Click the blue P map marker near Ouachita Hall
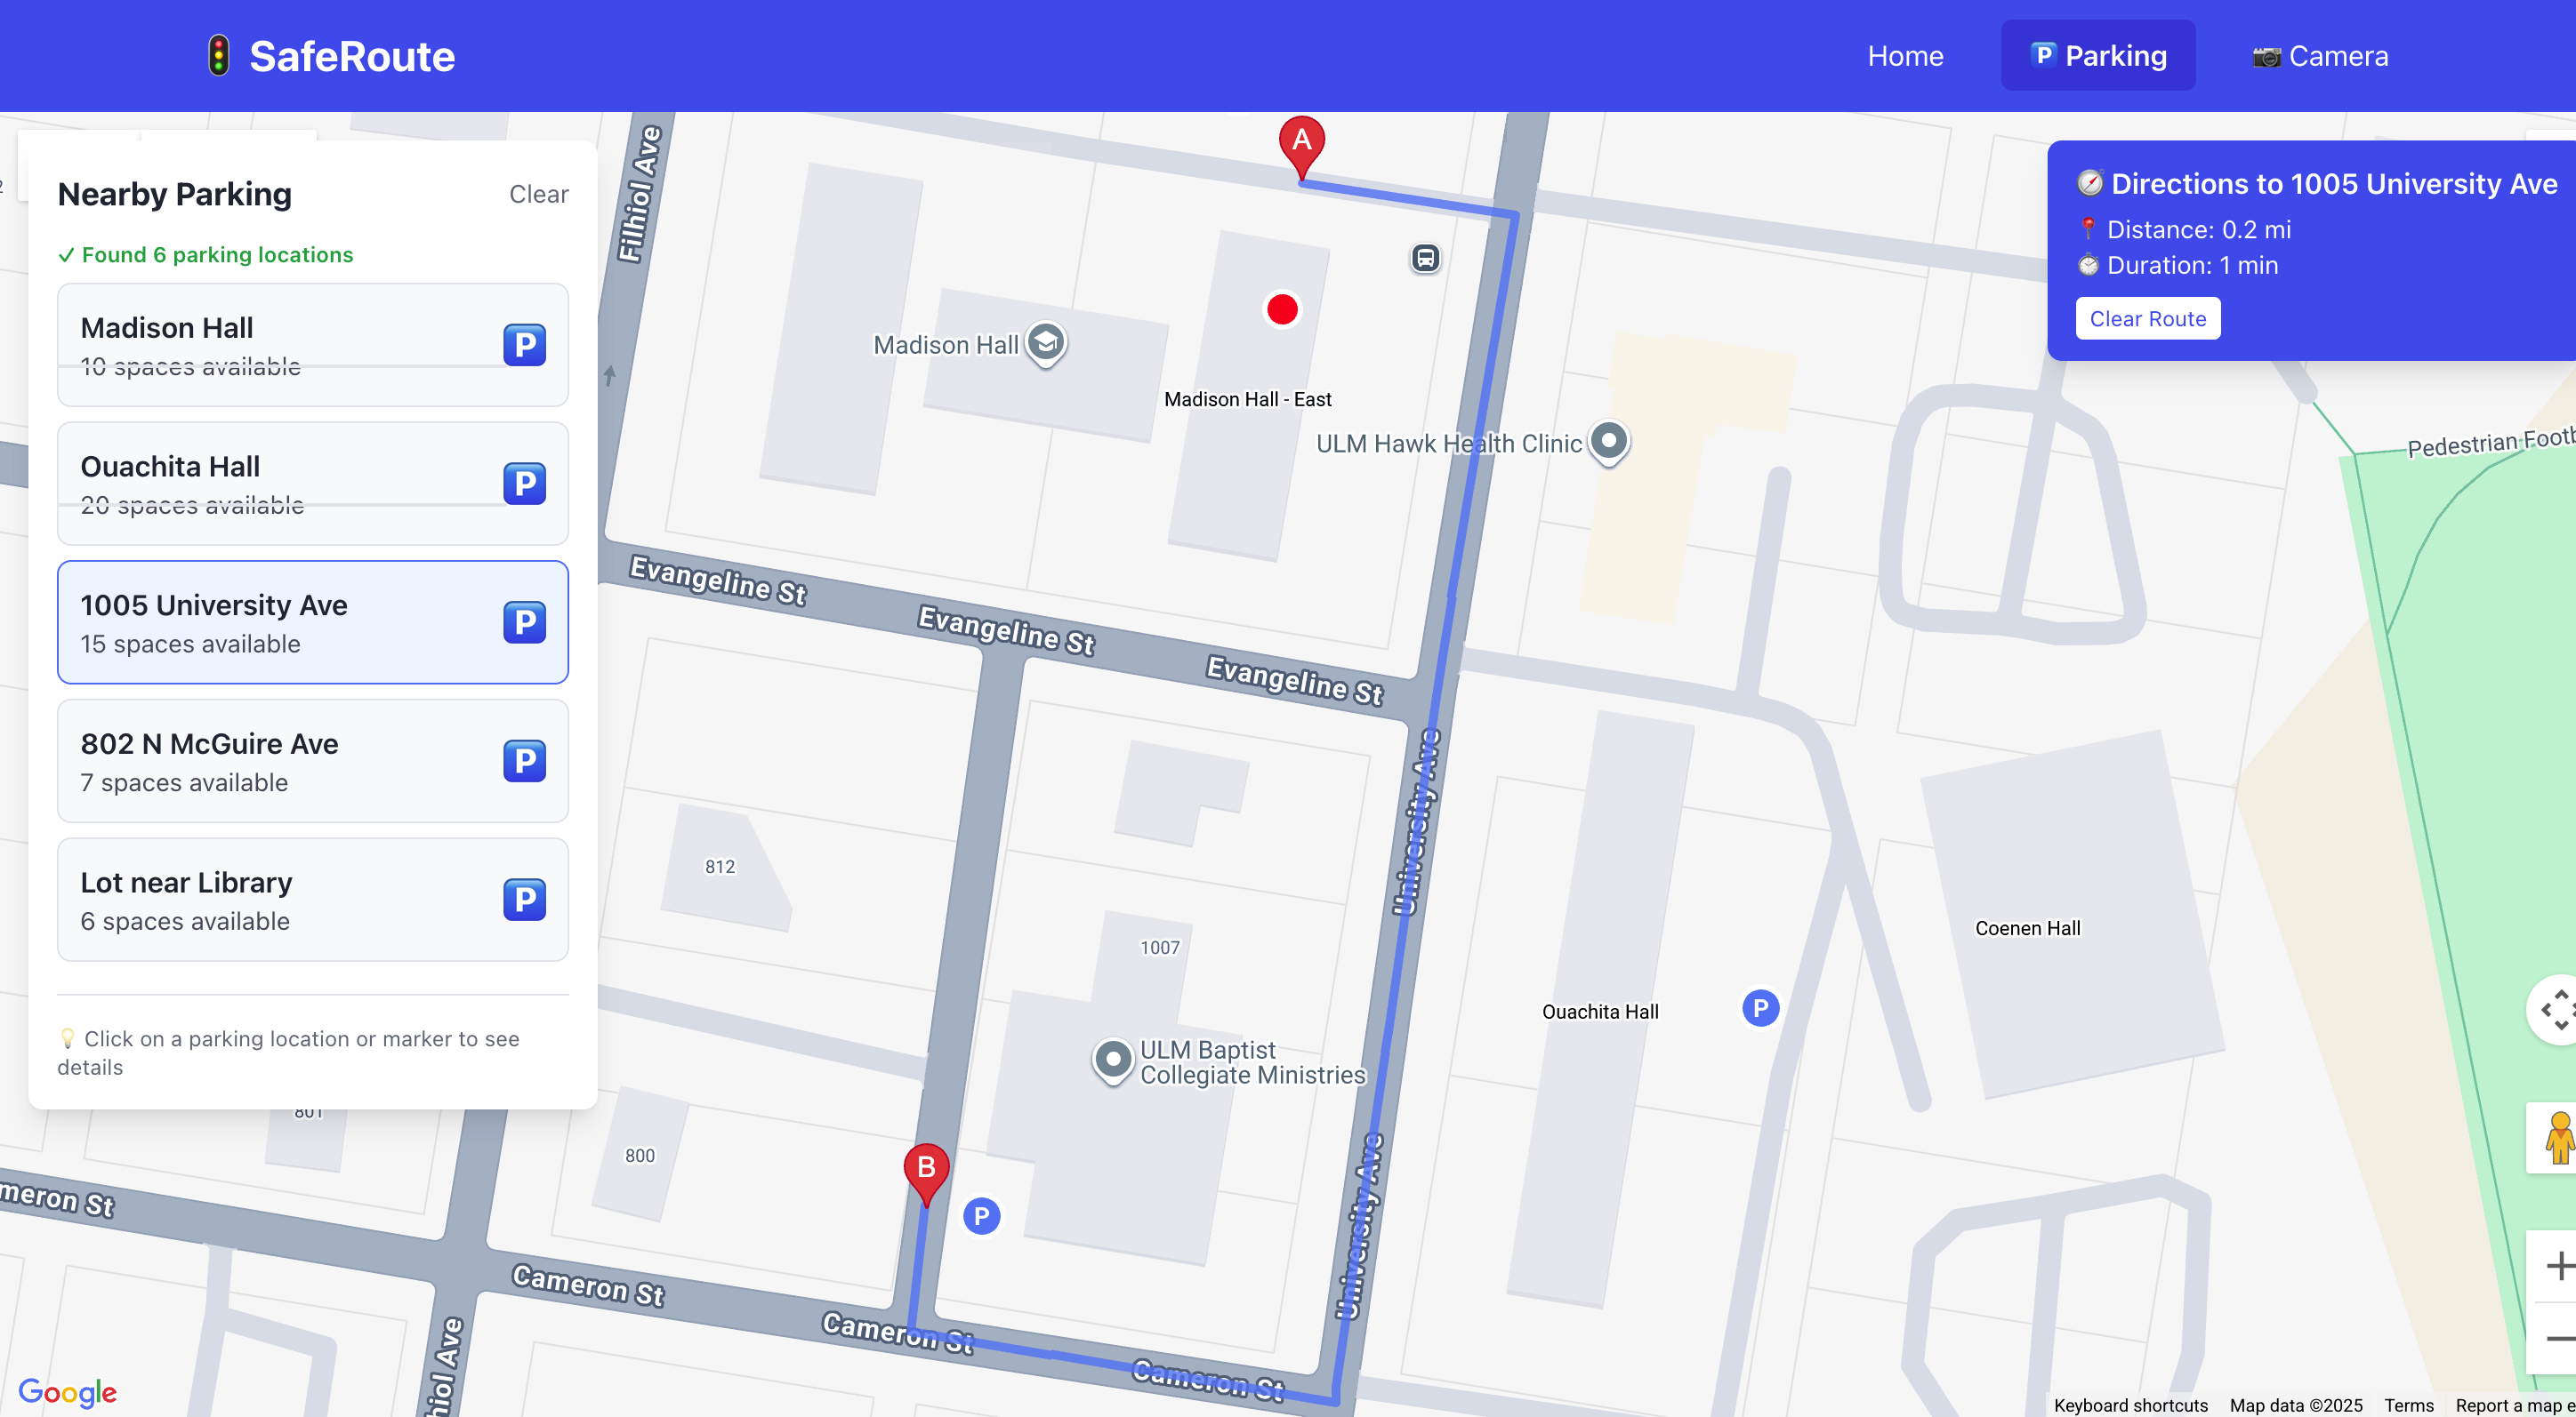 [x=1760, y=1008]
